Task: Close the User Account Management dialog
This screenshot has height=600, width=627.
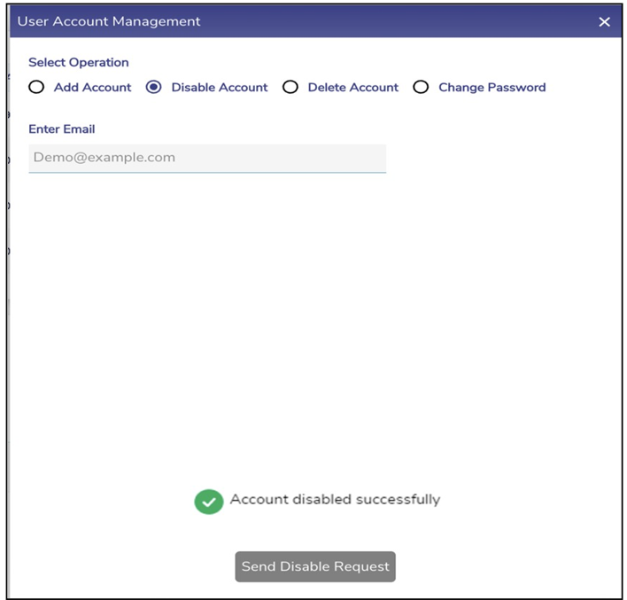Action: (604, 22)
